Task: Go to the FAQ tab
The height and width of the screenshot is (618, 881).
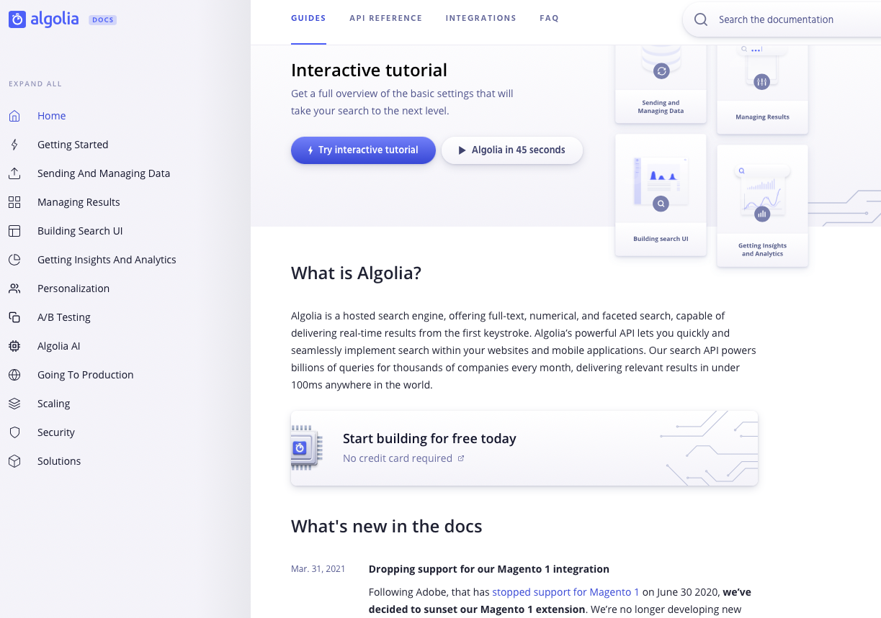Action: [x=549, y=18]
